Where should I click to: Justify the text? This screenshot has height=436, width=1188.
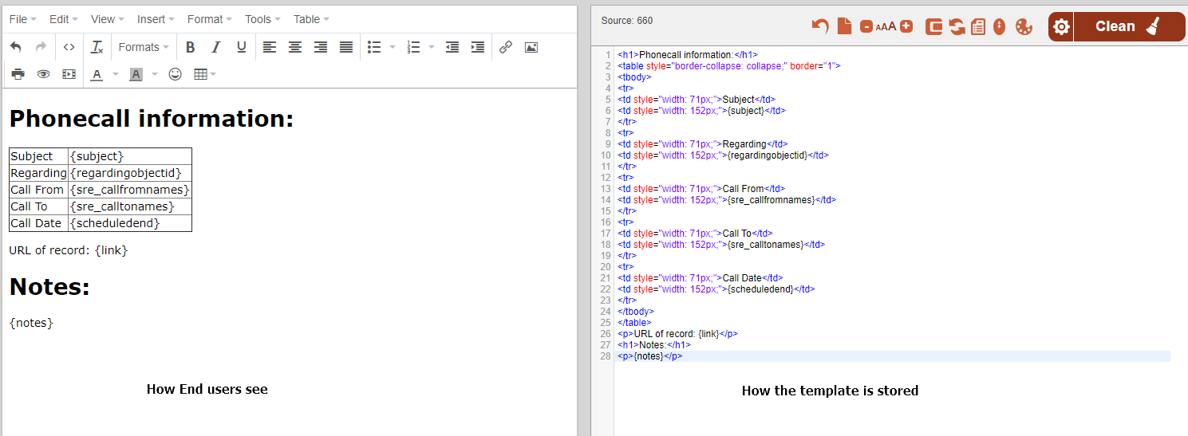(346, 47)
